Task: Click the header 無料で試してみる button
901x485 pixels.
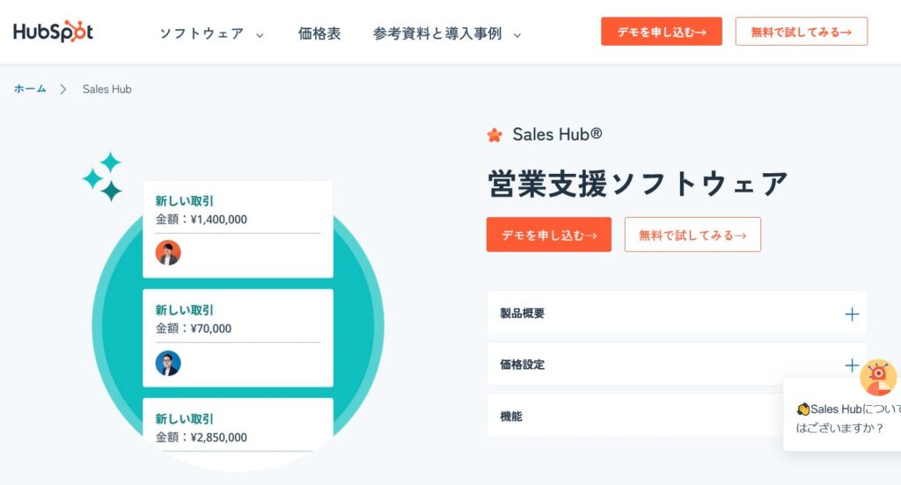Action: [x=801, y=32]
